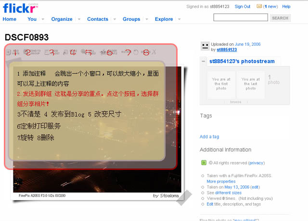The width and height of the screenshot is (308, 221).
Task: Open the Groups menu item
Action: (131, 19)
